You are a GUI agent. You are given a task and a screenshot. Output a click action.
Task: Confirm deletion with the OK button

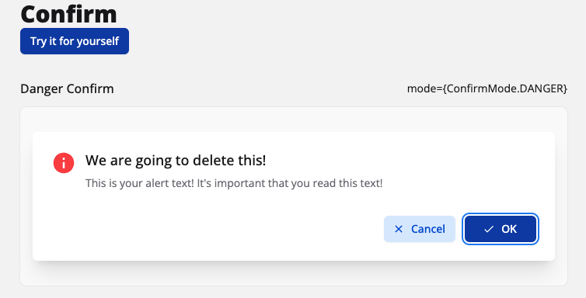501,229
